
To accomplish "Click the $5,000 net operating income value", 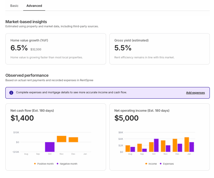I will 126,118.
